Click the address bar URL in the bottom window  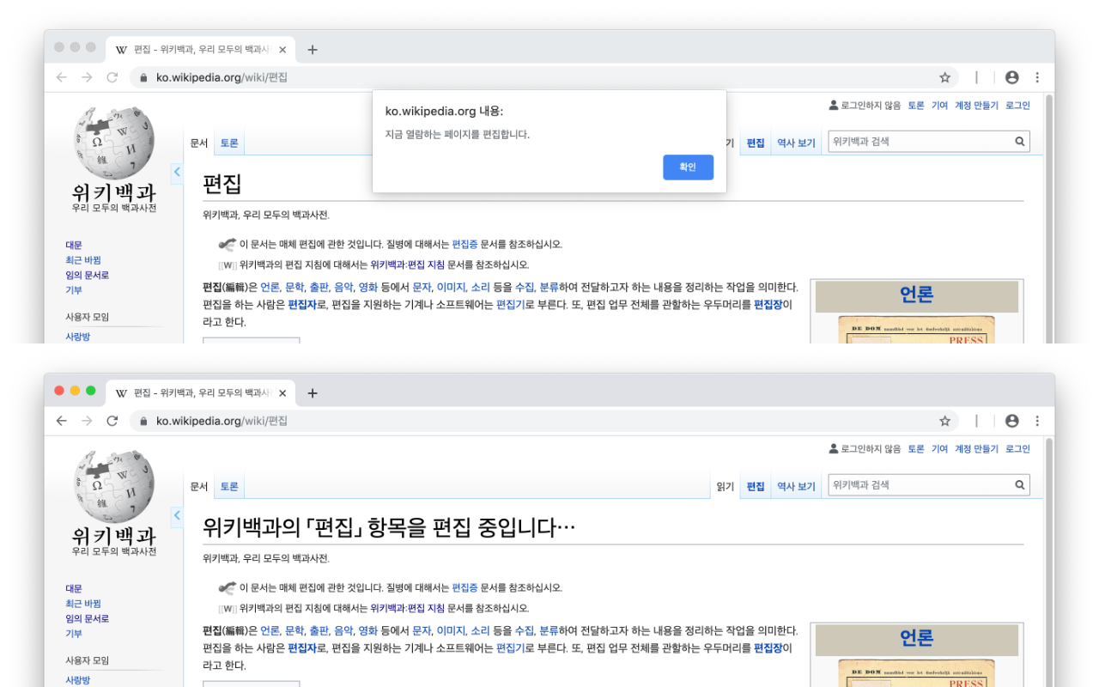[x=222, y=421]
